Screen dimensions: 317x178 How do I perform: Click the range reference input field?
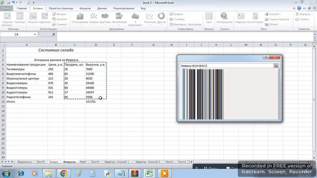point(227,66)
